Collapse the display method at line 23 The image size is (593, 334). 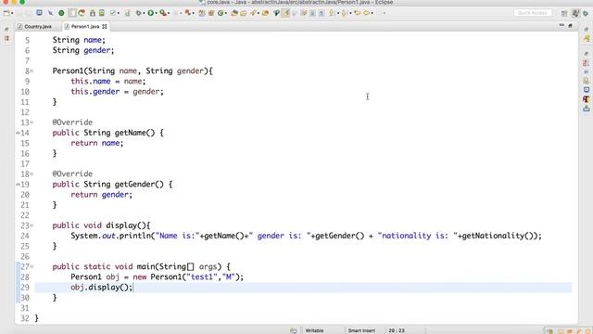32,225
